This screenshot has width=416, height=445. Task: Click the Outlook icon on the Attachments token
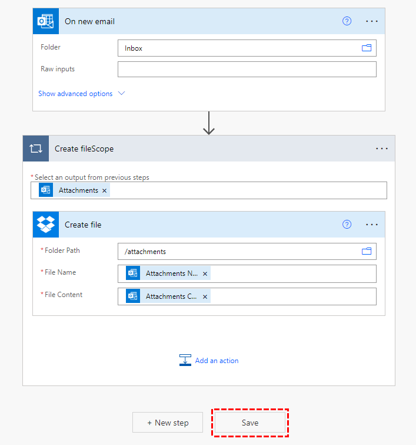click(46, 190)
